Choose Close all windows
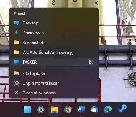Image resolution: width=136 pixels, height=117 pixels. (x=54, y=93)
